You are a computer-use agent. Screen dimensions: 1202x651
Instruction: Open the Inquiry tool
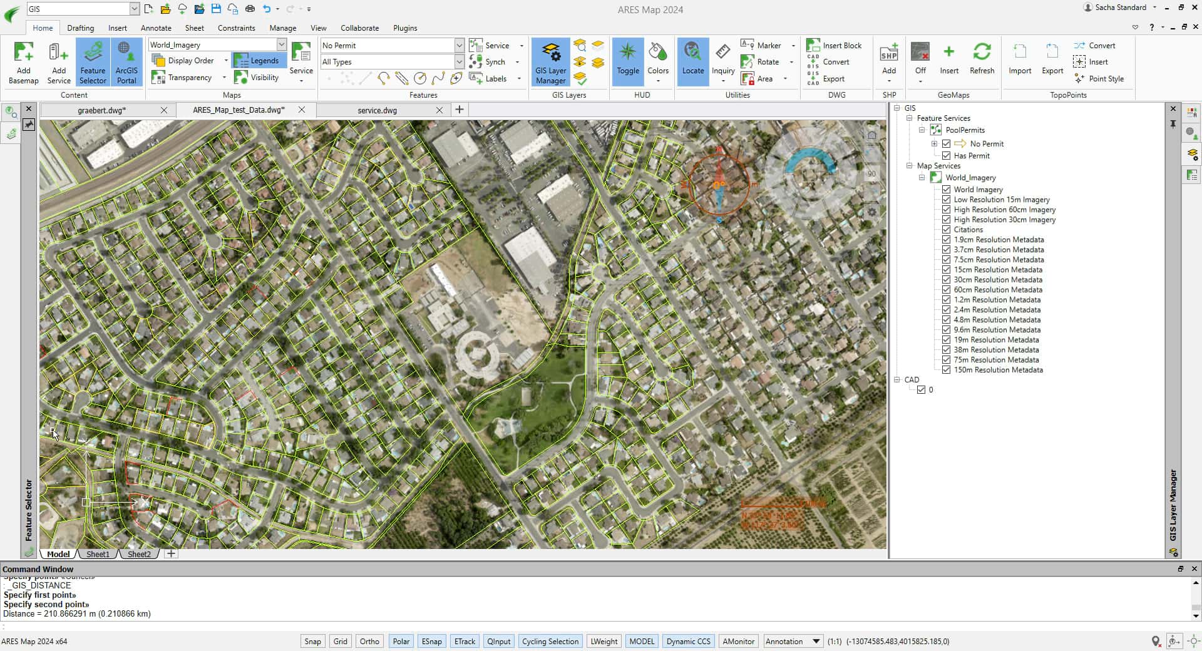[x=723, y=61]
